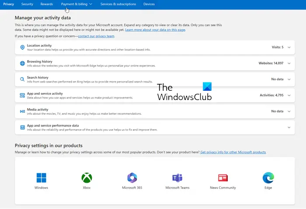Expand the Search history chevron
This screenshot has width=306, height=209.
(289, 79)
